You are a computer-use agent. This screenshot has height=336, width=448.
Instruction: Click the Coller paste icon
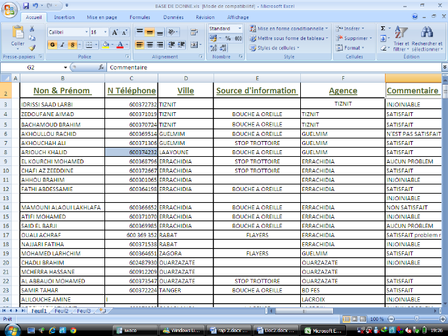[x=18, y=34]
